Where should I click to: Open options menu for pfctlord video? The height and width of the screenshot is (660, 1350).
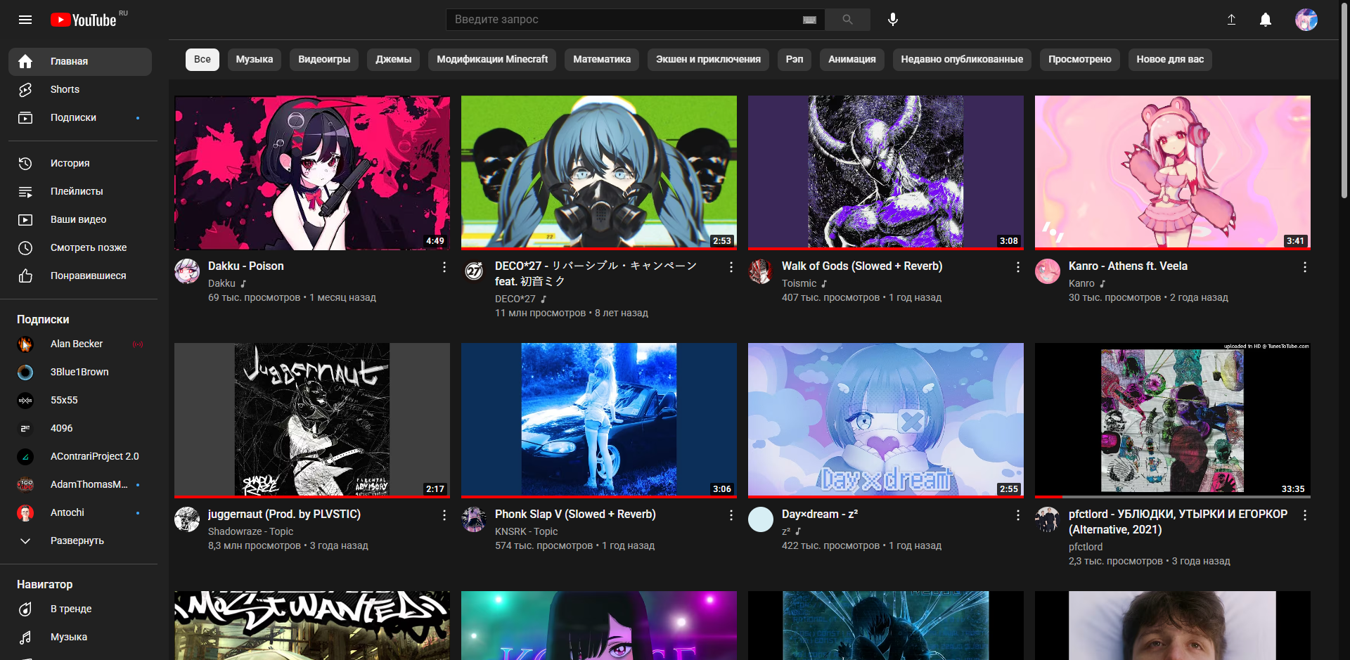1305,515
